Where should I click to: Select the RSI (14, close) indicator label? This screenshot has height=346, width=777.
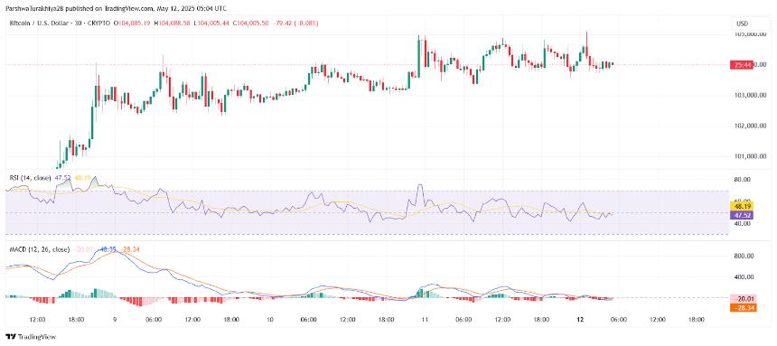29,177
